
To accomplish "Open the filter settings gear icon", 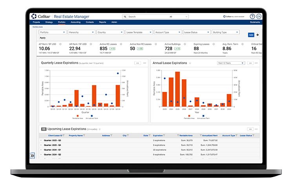I will pos(258,35).
